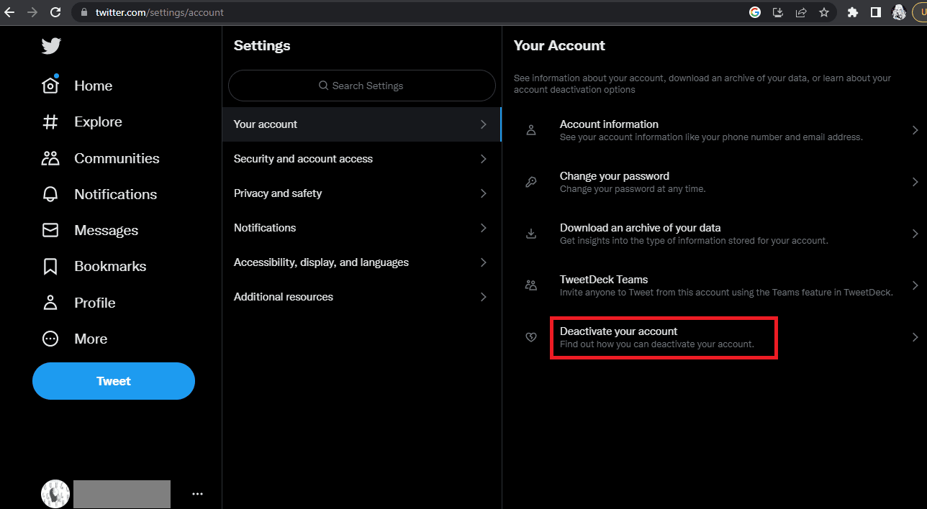Image resolution: width=927 pixels, height=509 pixels.
Task: Click the Account information person icon
Action: pos(531,130)
